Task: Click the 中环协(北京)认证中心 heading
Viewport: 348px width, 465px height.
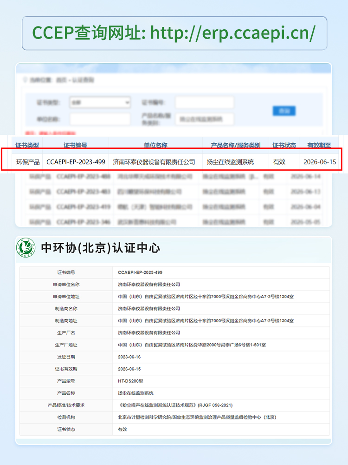Action: coord(101,248)
